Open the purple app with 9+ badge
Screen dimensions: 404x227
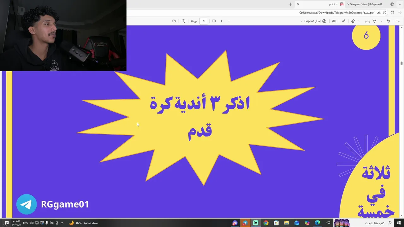coord(235,223)
